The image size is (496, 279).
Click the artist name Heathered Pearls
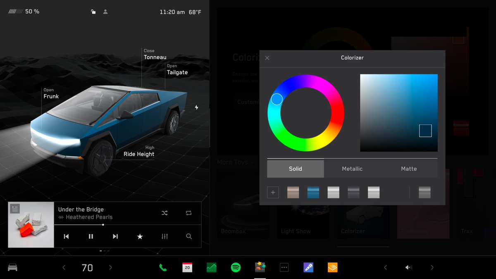89,217
